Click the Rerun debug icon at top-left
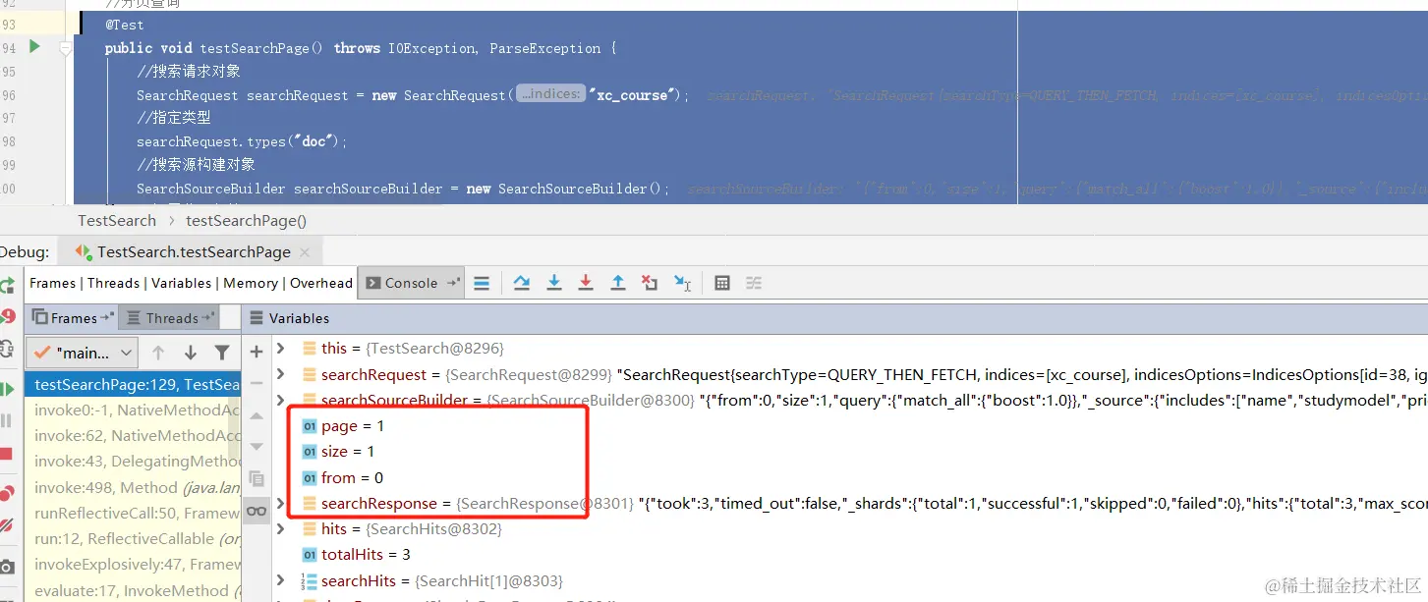The image size is (1428, 602). coord(7,285)
